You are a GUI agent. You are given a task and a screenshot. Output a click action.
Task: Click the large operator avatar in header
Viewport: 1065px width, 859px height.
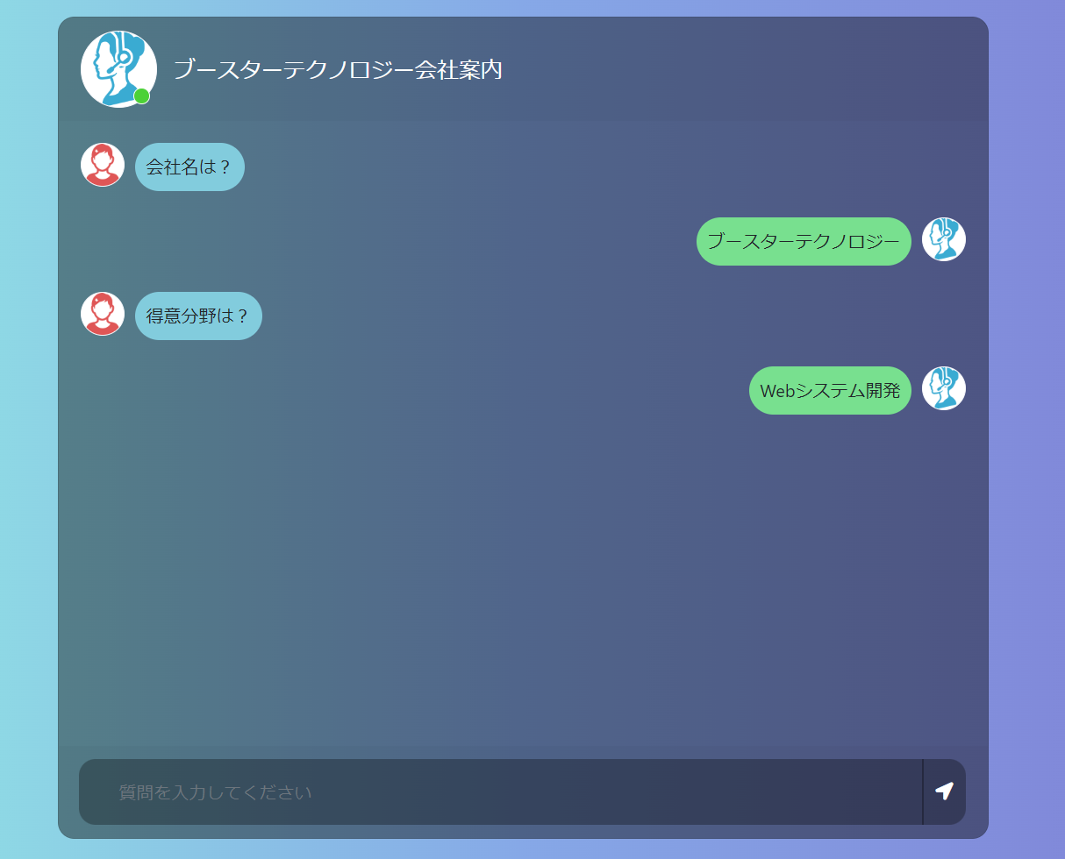coord(118,69)
